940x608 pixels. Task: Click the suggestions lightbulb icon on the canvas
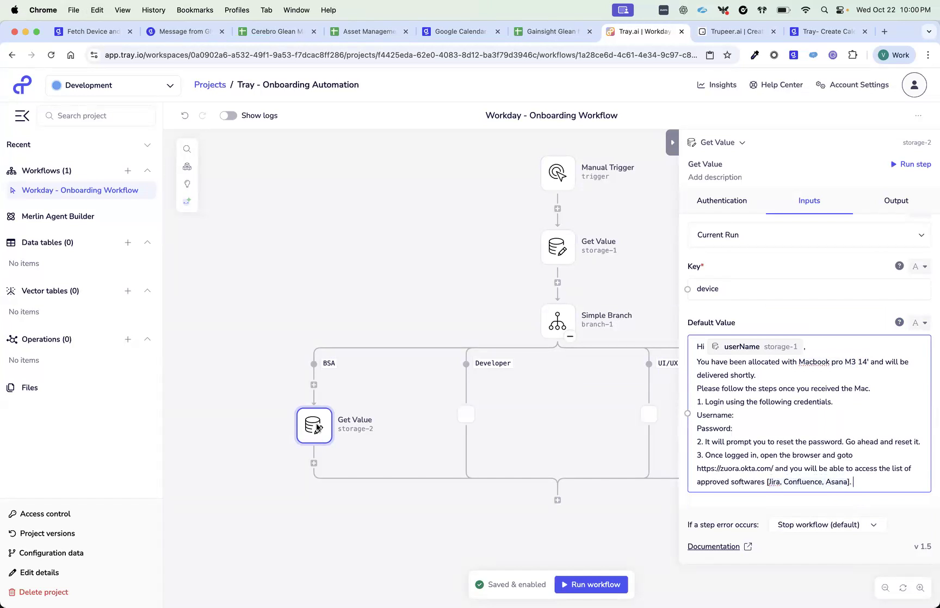[x=187, y=184]
